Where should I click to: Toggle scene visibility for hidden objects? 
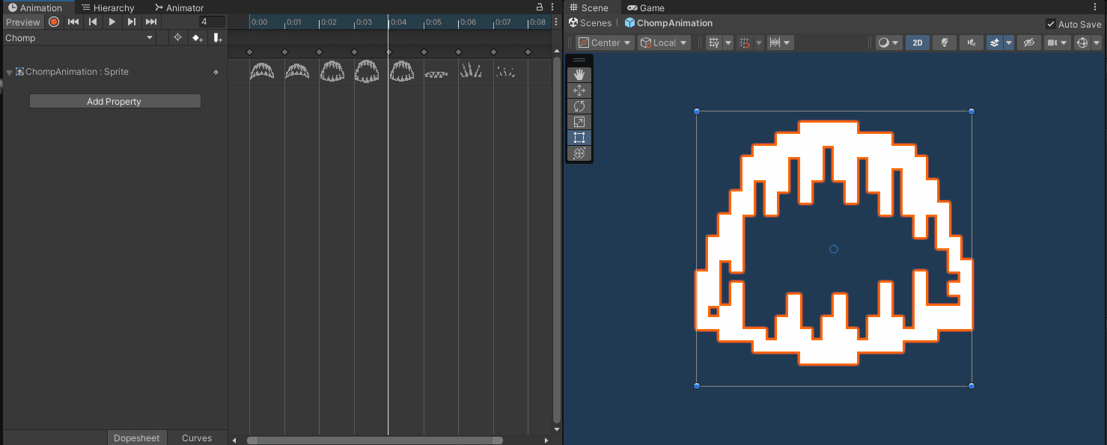tap(1029, 43)
